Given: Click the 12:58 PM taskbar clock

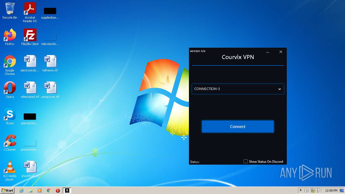Looking at the screenshot, I should tap(331, 190).
